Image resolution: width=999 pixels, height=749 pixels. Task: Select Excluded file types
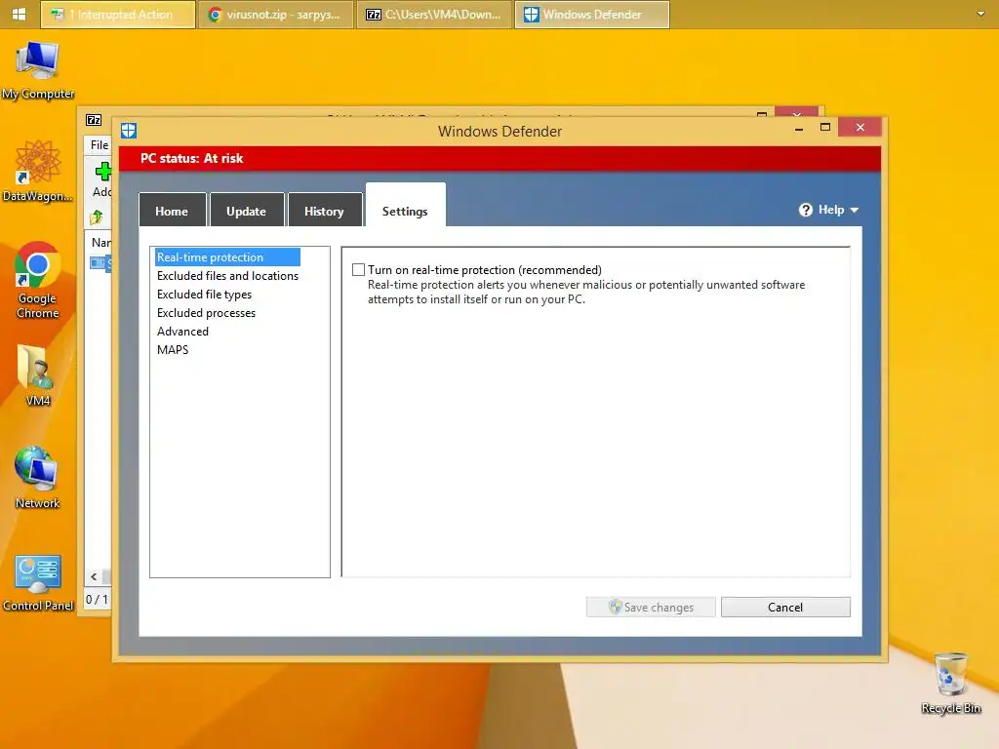[x=205, y=295]
